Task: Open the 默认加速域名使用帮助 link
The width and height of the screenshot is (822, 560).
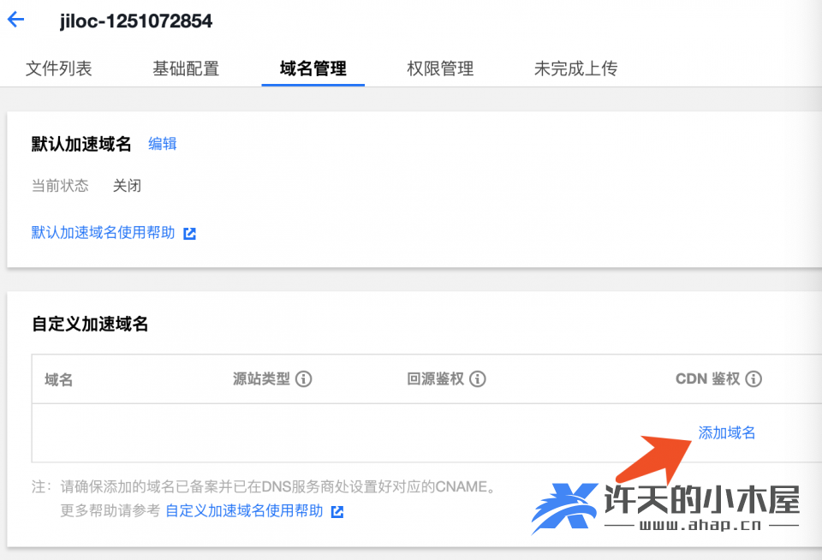Action: tap(103, 232)
